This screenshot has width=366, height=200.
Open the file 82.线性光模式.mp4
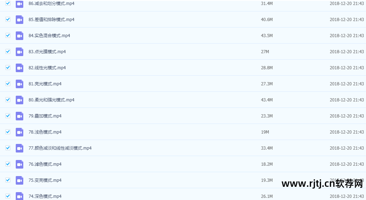tap(47, 68)
